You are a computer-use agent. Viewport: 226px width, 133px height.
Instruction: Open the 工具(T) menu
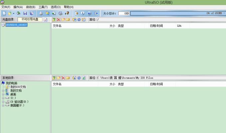click(43, 7)
